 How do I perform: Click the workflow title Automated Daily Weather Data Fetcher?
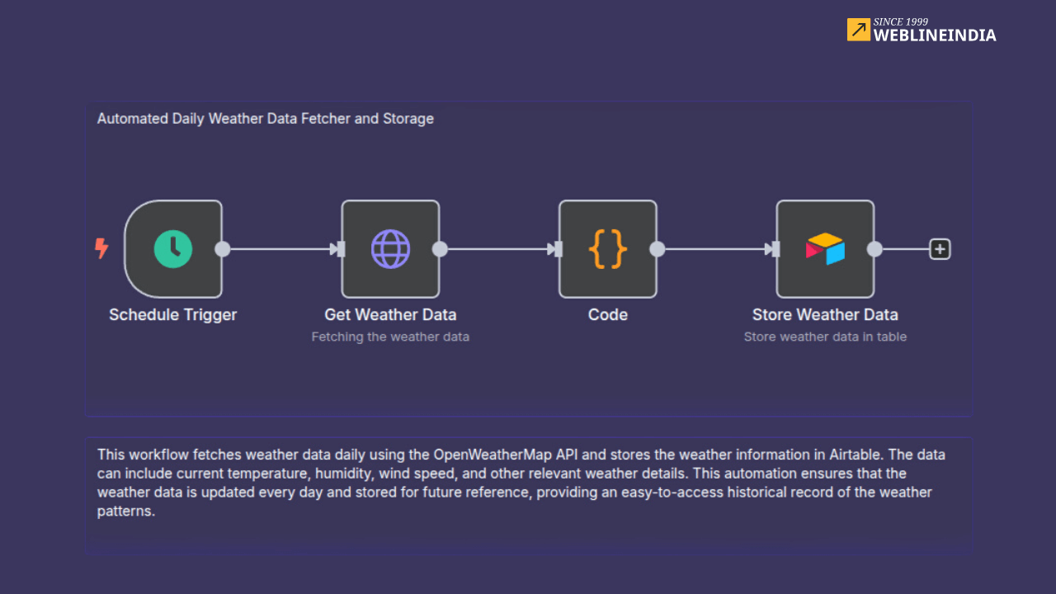pos(266,118)
